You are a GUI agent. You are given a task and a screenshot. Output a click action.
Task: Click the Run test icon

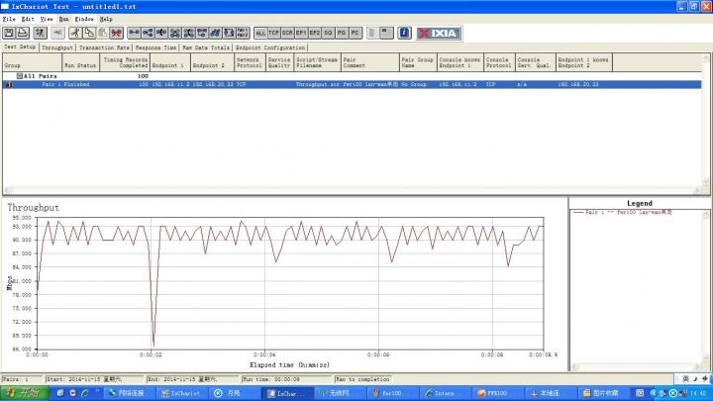tap(40, 33)
